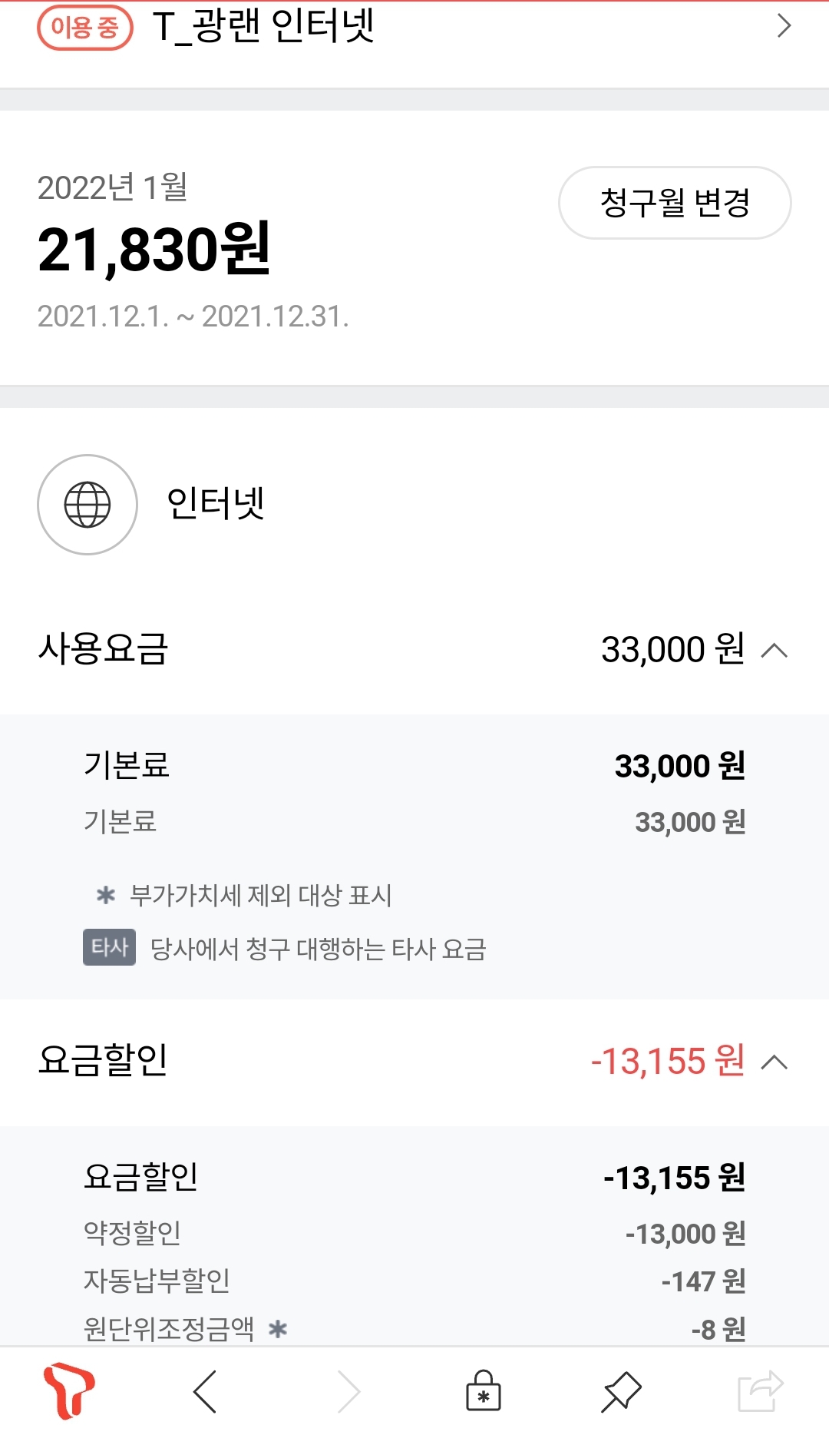
Task: Tap the 원단위조정금액 asterisk mark
Action: 278,1328
